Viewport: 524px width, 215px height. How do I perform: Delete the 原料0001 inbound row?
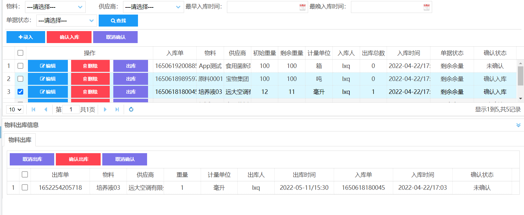pos(90,79)
